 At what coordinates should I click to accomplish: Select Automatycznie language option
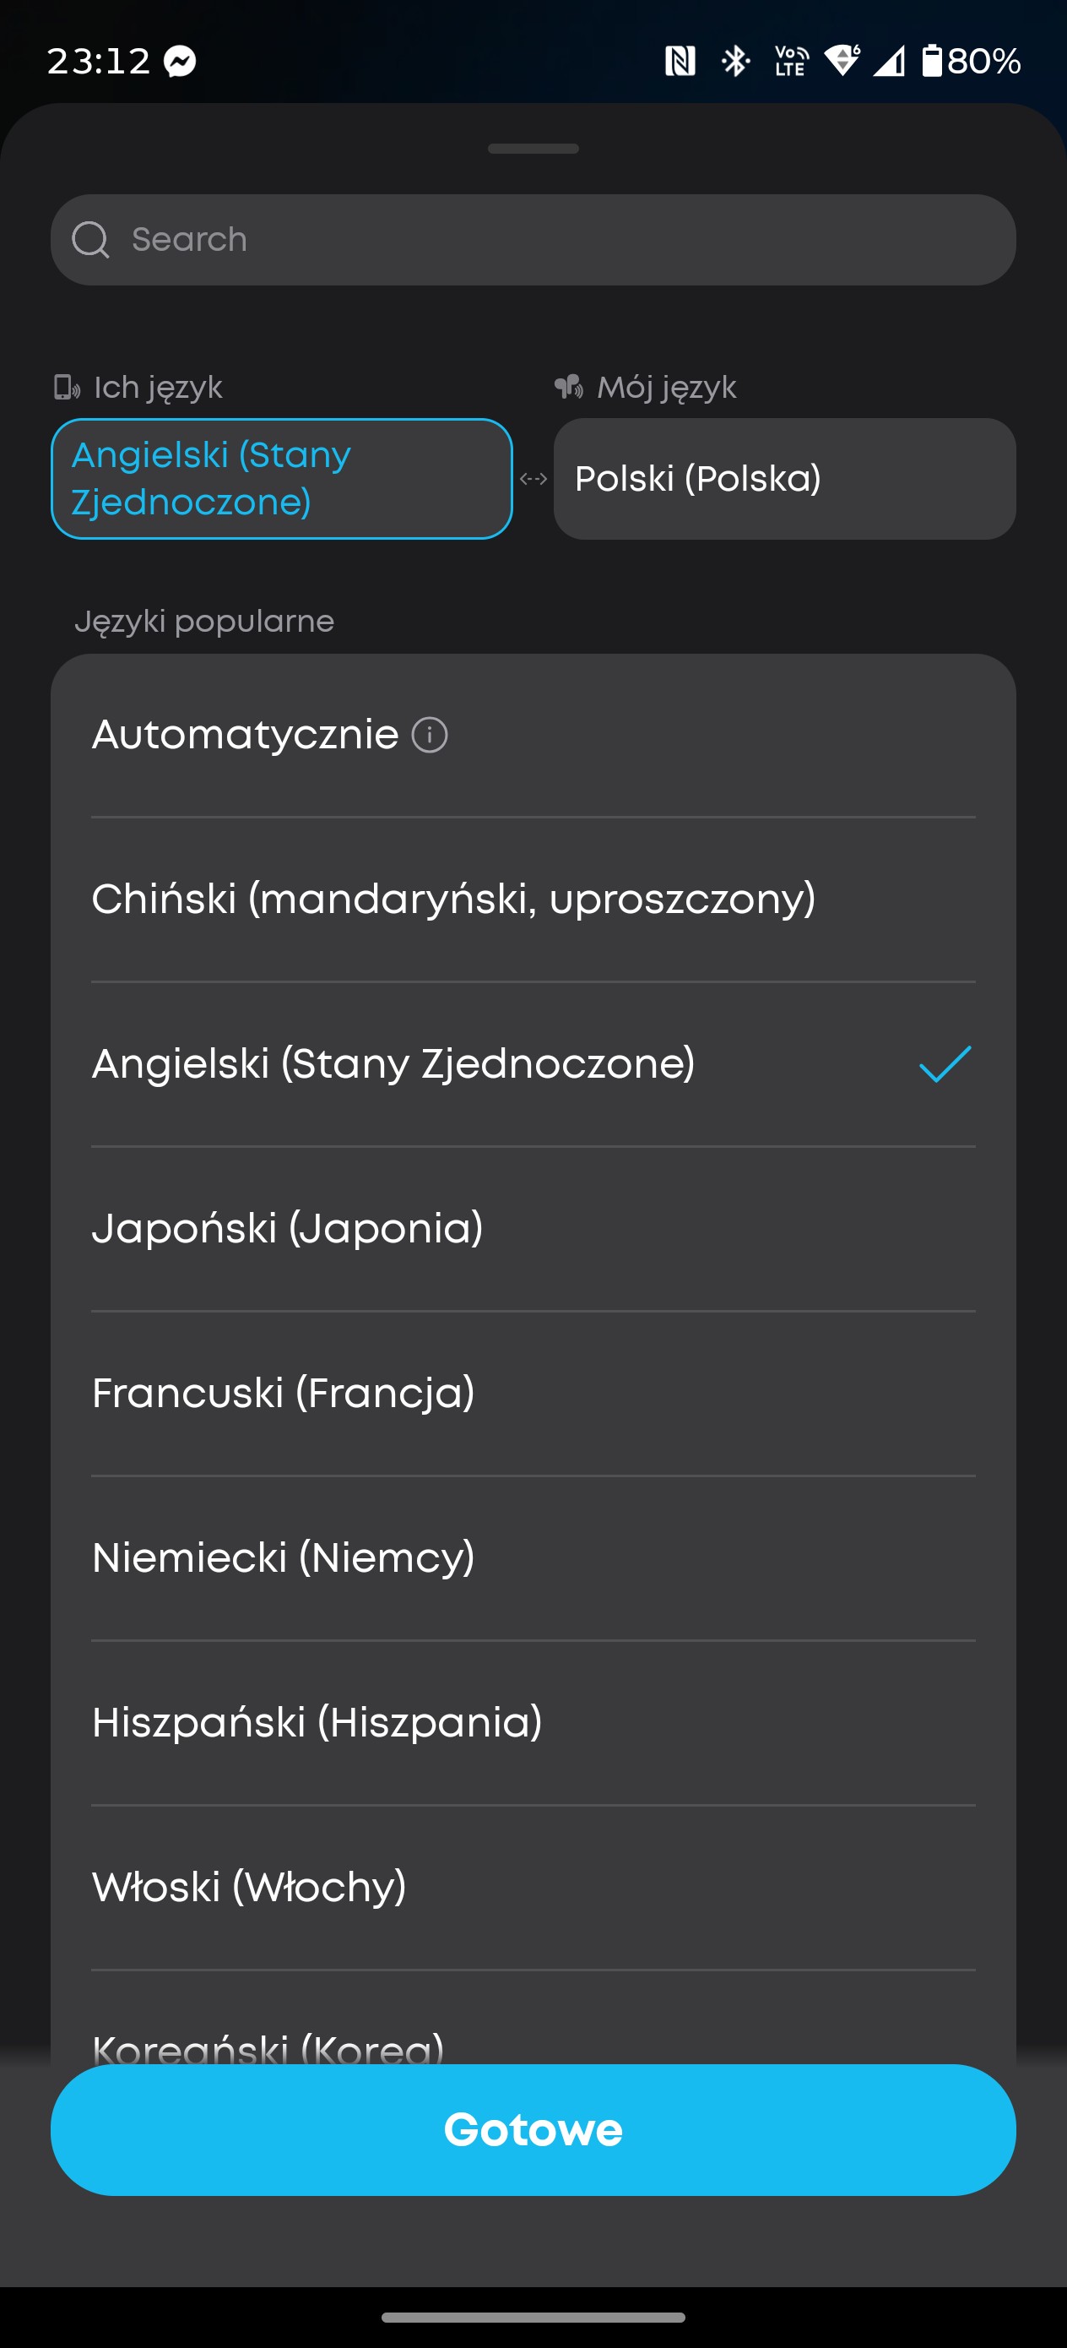coord(246,735)
